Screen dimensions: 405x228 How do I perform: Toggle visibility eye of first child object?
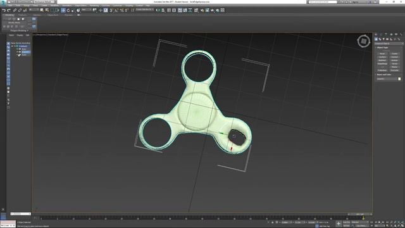point(17,49)
